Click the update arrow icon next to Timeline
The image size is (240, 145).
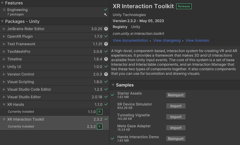[106, 59]
